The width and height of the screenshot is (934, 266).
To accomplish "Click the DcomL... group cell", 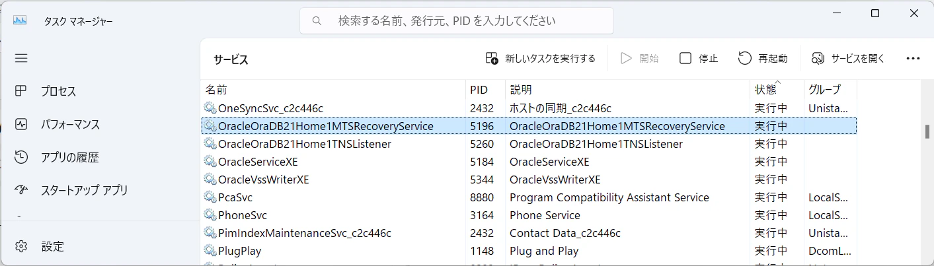I will click(x=830, y=250).
